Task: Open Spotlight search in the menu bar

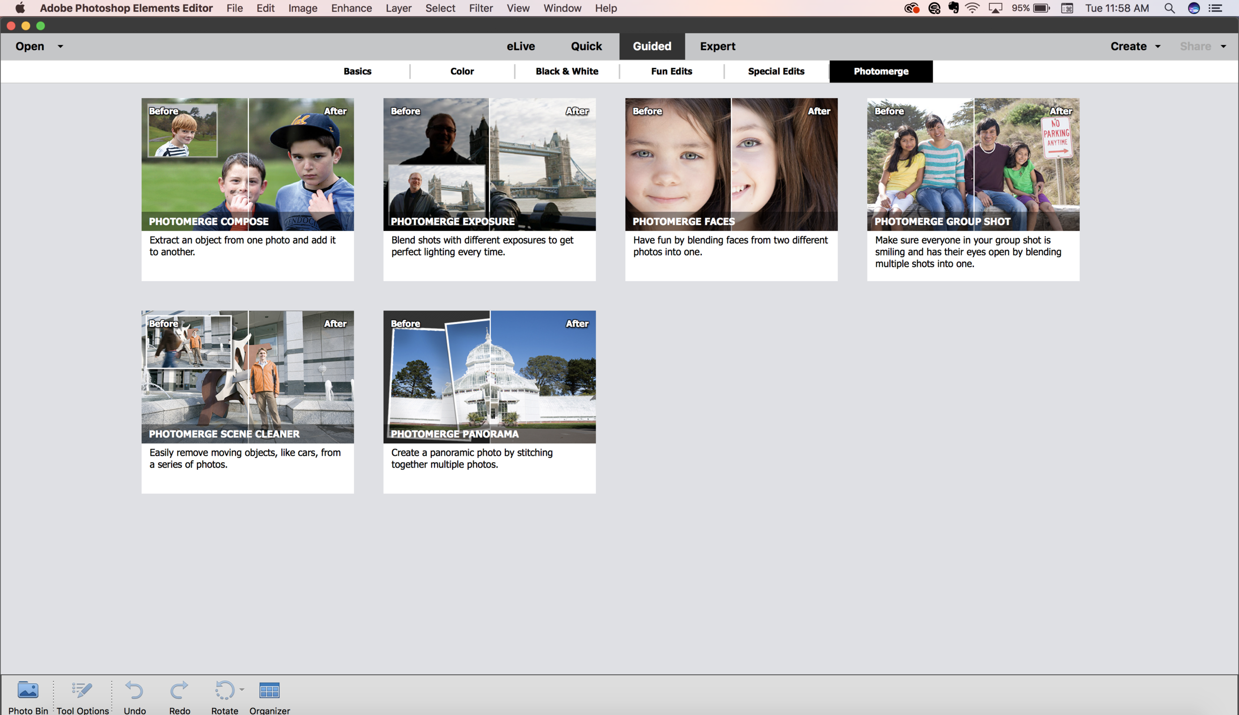Action: (x=1170, y=8)
